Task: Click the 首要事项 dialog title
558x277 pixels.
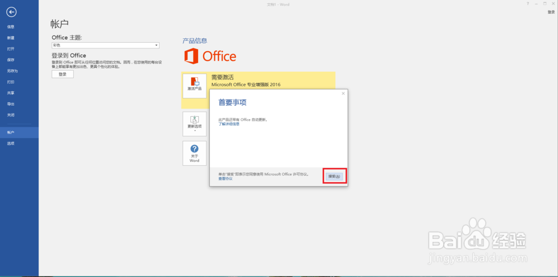Action: click(232, 102)
